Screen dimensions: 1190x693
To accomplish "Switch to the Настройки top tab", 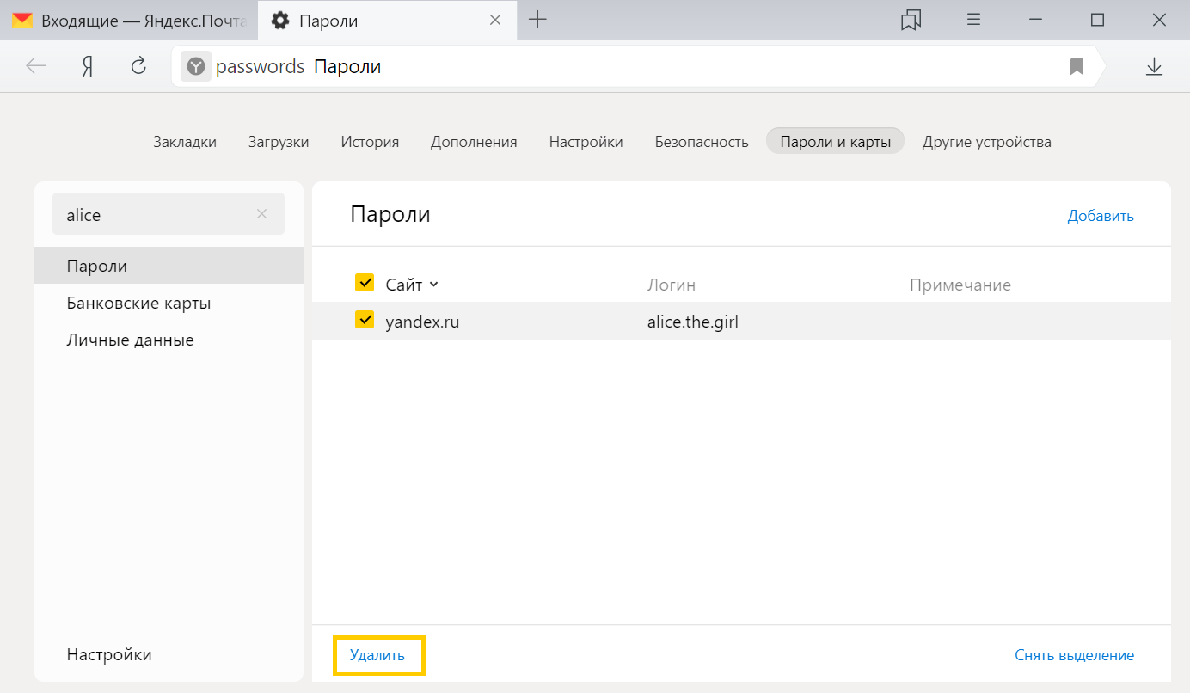I will [586, 142].
